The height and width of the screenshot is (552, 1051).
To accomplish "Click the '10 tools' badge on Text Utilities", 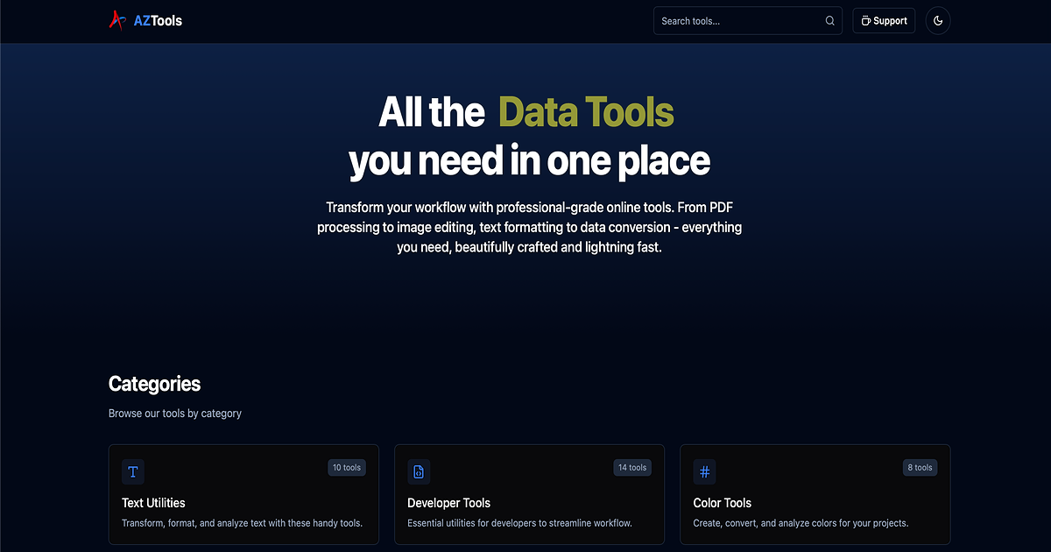I will click(x=347, y=467).
